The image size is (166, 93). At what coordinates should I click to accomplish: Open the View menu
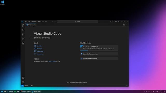pyautogui.click(x=39, y=22)
